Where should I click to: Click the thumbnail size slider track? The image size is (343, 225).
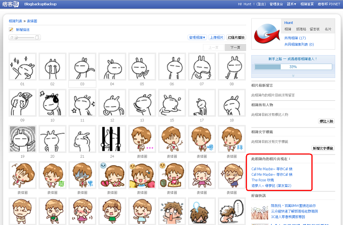[25, 38]
